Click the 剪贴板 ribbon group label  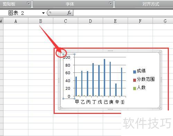pos(9,4)
